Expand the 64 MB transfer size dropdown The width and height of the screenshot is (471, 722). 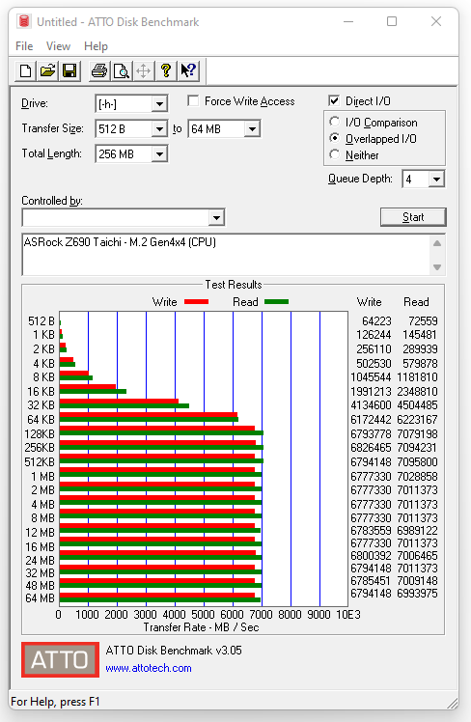pyautogui.click(x=252, y=129)
